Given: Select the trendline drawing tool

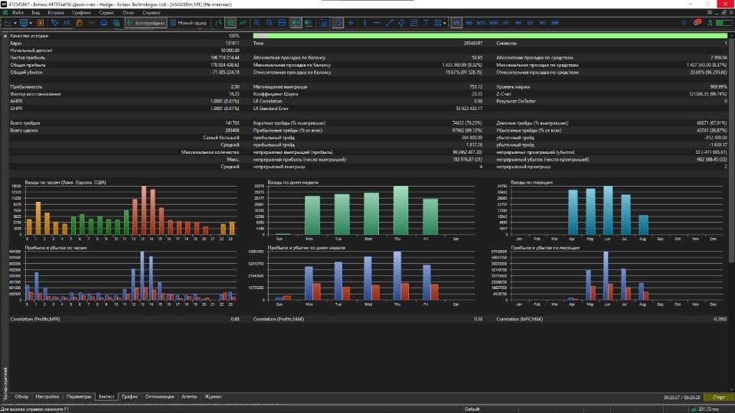Looking at the screenshot, I should (389, 22).
